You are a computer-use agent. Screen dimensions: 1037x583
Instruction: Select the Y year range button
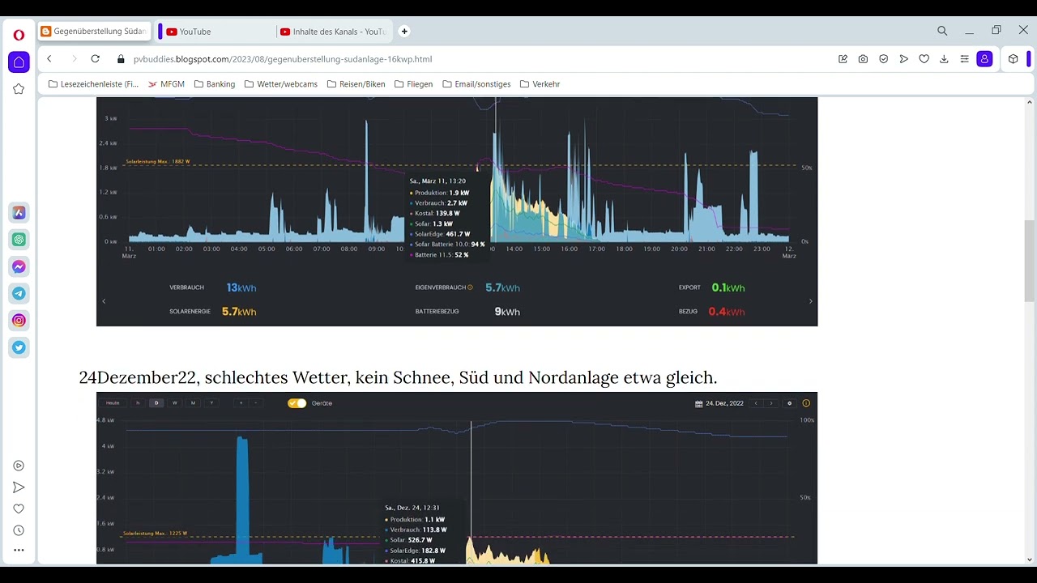click(211, 403)
